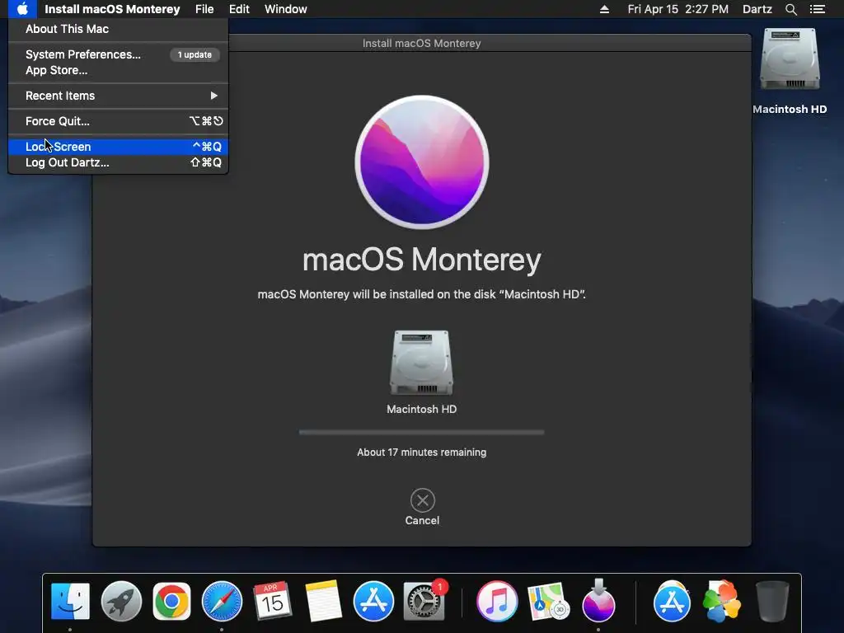The width and height of the screenshot is (844, 633).
Task: Expand Recent Items submenu
Action: 118,96
